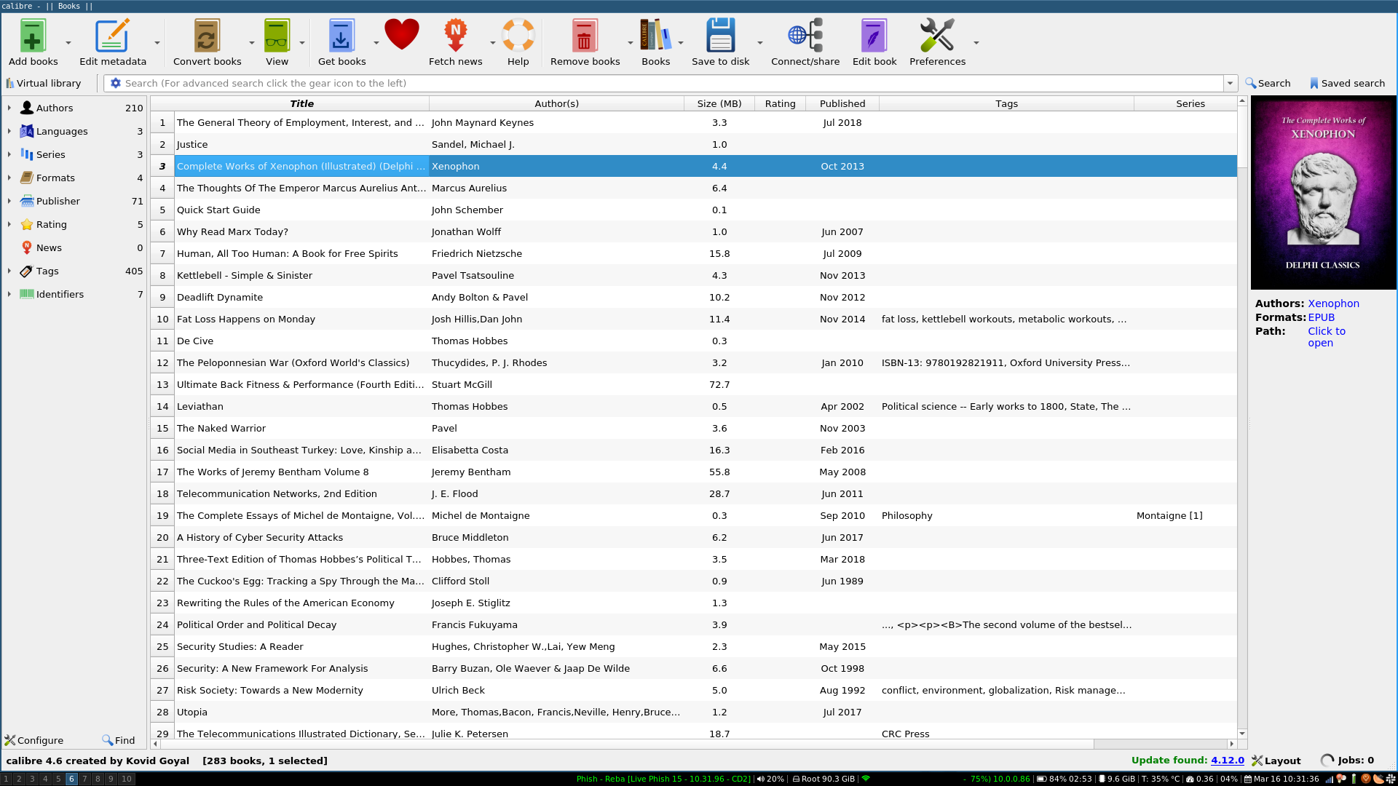1398x786 pixels.
Task: Click the Get books icon
Action: click(341, 36)
